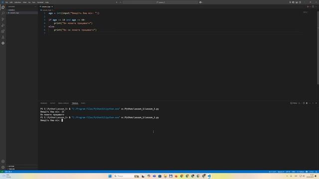
Task: Open the Explorer view in the activity bar
Action: pos(3,7)
